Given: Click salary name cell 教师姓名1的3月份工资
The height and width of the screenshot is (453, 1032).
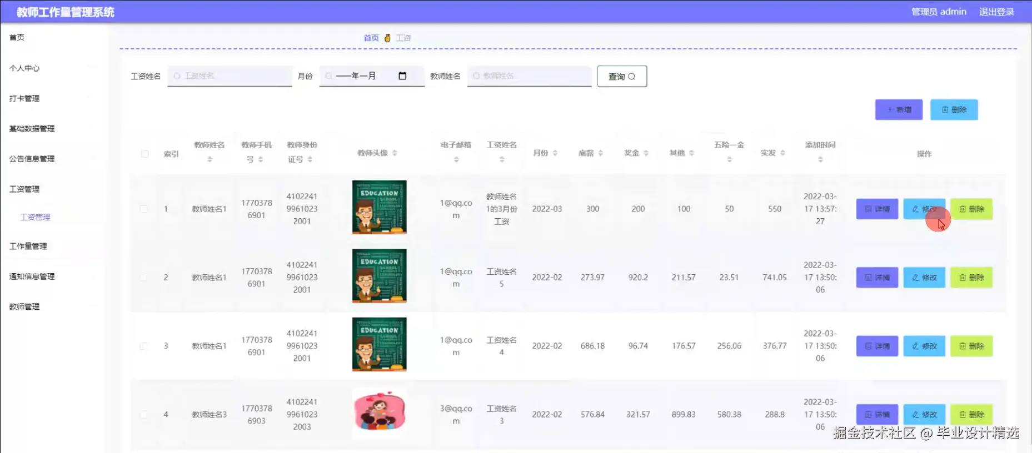Looking at the screenshot, I should pos(502,209).
